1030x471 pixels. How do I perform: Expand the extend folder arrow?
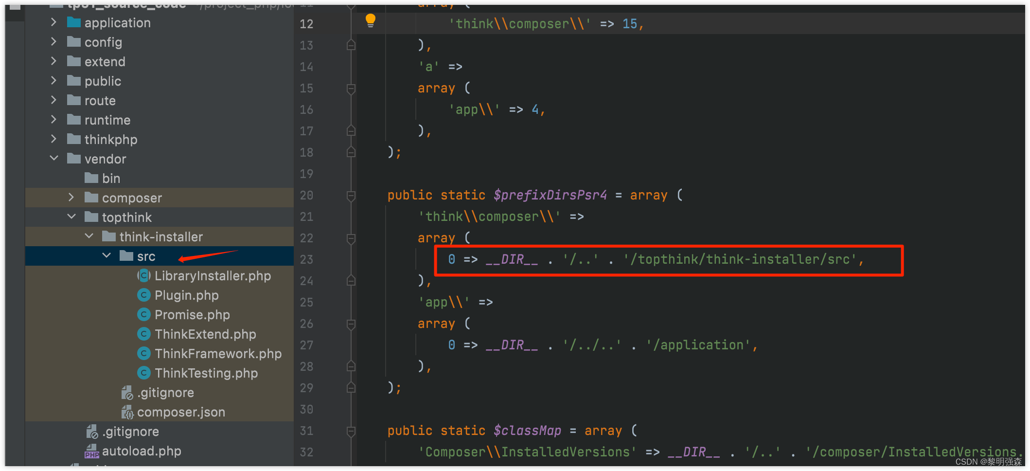point(53,61)
